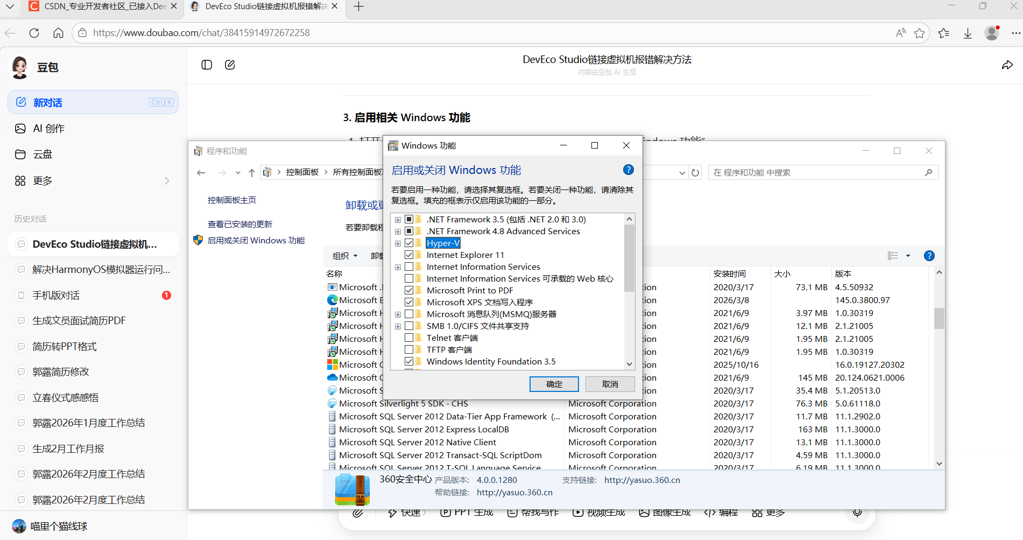Open AI 创作 in sidebar

coord(93,128)
